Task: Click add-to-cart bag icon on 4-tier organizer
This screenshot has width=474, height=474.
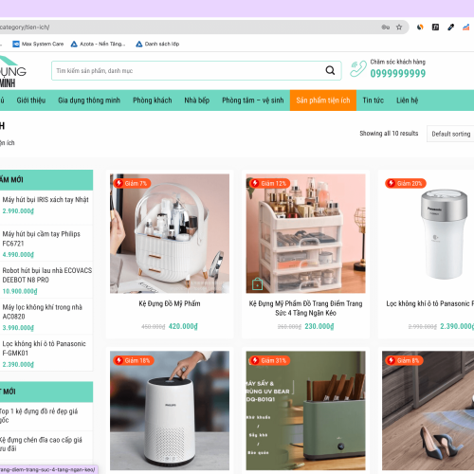Action: (257, 283)
